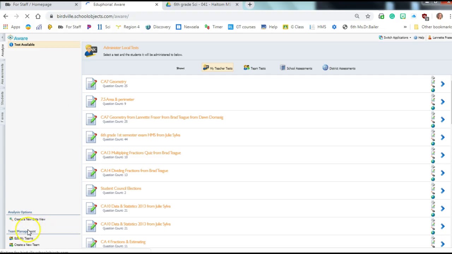Open the Students side tab
The image size is (452, 254).
pyautogui.click(x=2, y=98)
